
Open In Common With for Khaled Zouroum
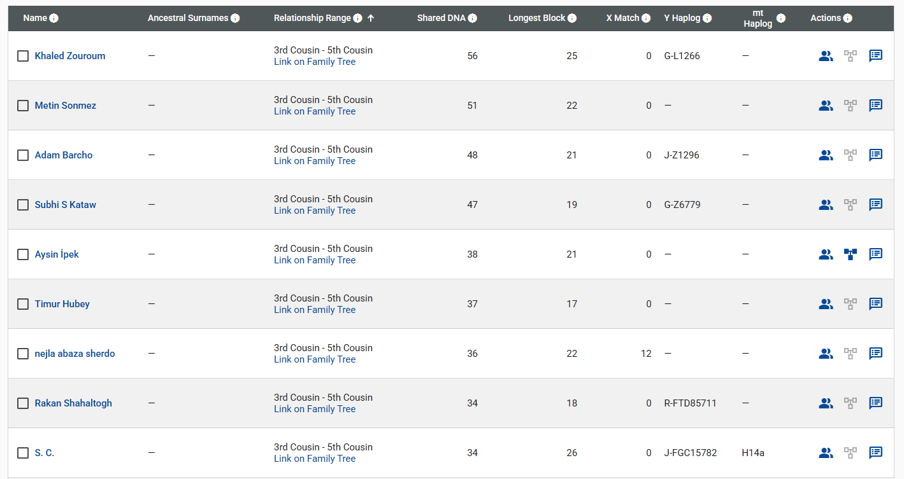pos(826,56)
